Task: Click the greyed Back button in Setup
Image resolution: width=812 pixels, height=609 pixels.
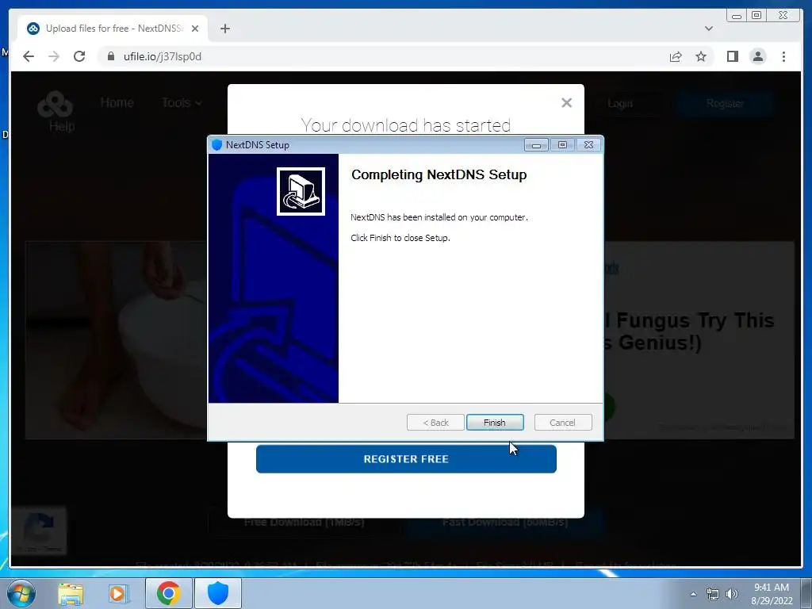Action: point(435,423)
